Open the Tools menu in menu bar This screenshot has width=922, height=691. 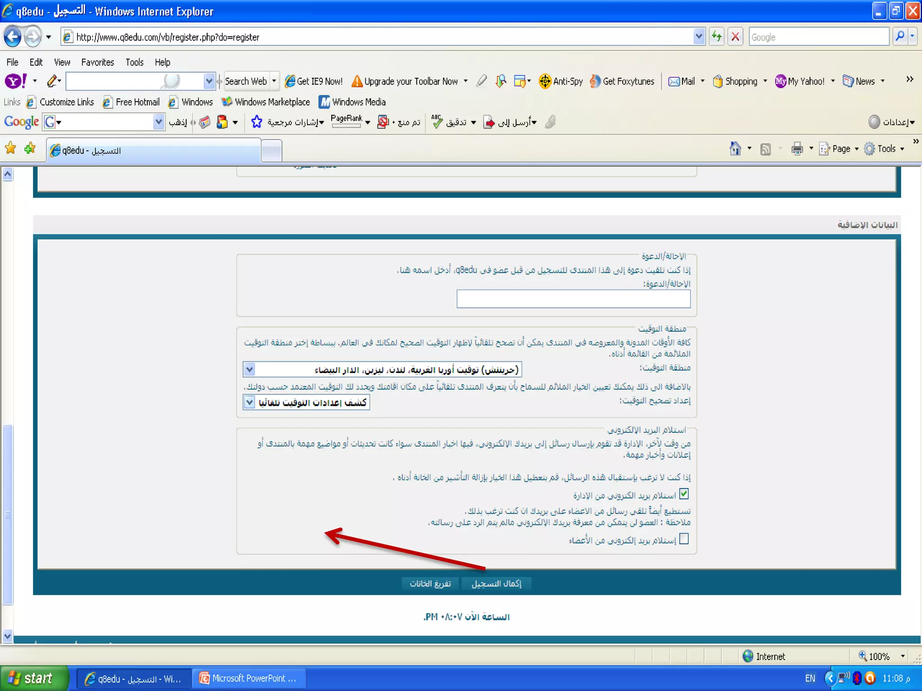[134, 62]
